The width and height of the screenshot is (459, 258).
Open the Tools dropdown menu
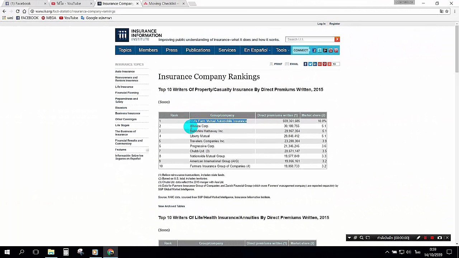click(x=282, y=50)
